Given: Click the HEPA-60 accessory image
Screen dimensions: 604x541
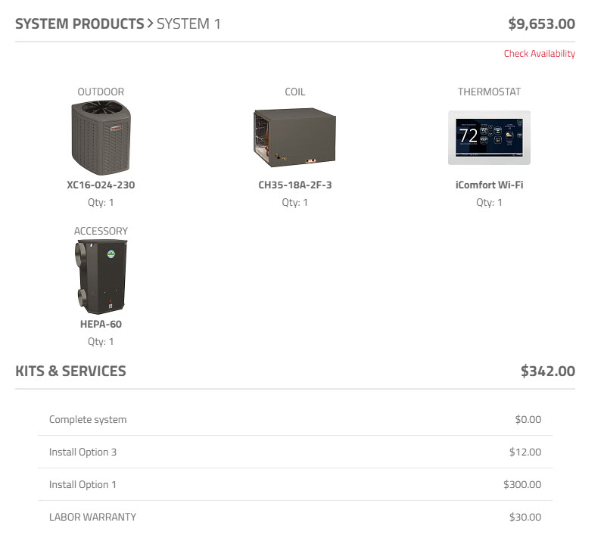Looking at the screenshot, I should (x=101, y=276).
